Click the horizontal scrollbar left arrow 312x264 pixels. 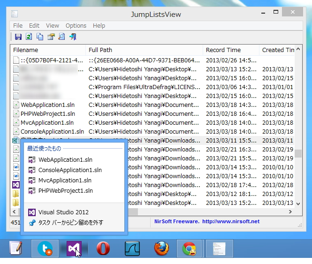click(14, 211)
